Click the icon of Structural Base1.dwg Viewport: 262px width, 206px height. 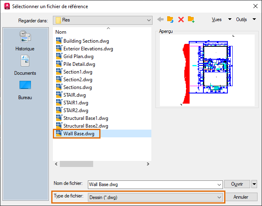coord(59,118)
